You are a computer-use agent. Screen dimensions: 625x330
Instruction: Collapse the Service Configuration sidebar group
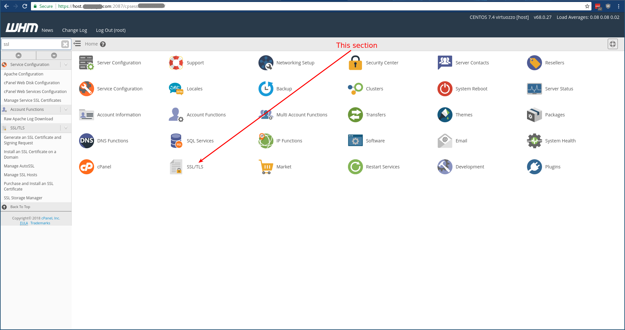pyautogui.click(x=66, y=65)
